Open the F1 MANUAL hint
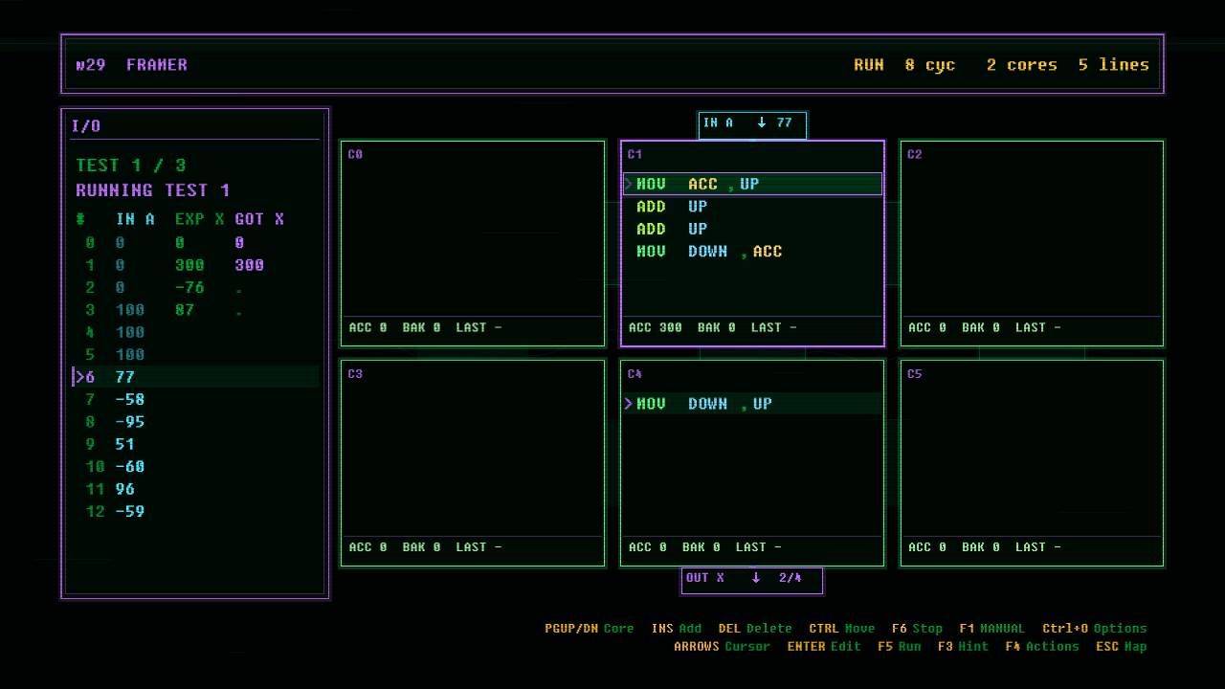1225x689 pixels. point(991,629)
